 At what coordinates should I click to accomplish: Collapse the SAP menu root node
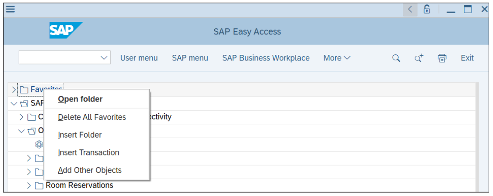click(x=14, y=104)
